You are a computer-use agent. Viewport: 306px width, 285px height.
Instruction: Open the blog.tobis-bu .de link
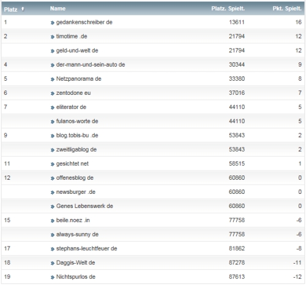coord(77,135)
